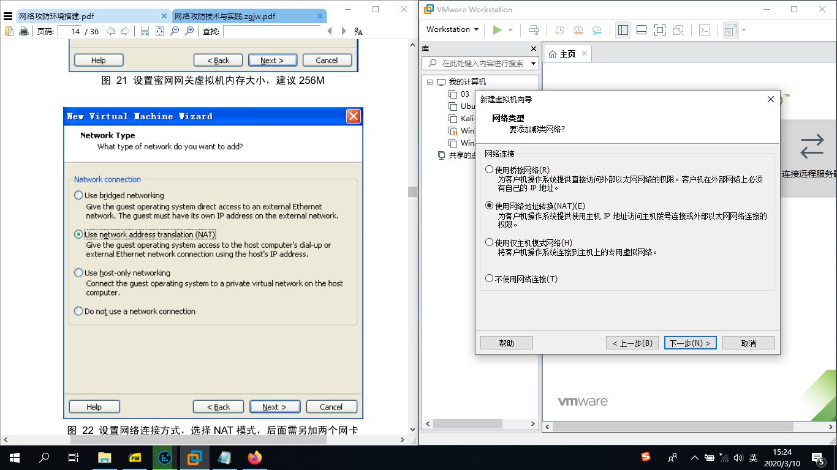The height and width of the screenshot is (470, 837).
Task: Zoom in in the PDF reader
Action: coord(189,31)
